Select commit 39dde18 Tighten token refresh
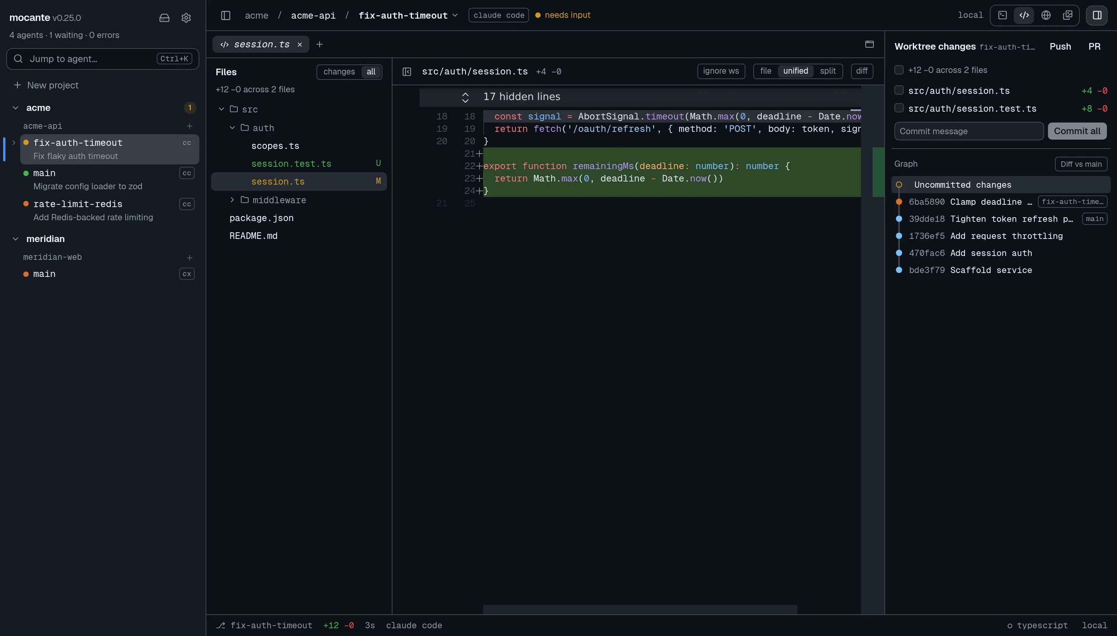 tap(1000, 219)
